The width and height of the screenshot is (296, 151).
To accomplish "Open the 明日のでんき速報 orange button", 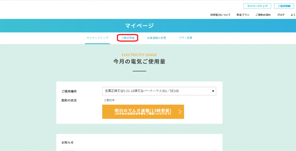I will pos(143,112).
